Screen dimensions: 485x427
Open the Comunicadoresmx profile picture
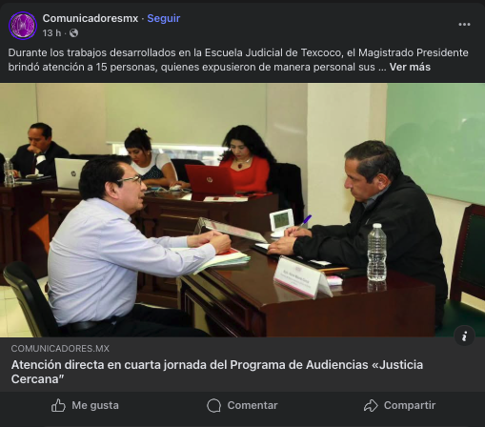[x=23, y=26]
